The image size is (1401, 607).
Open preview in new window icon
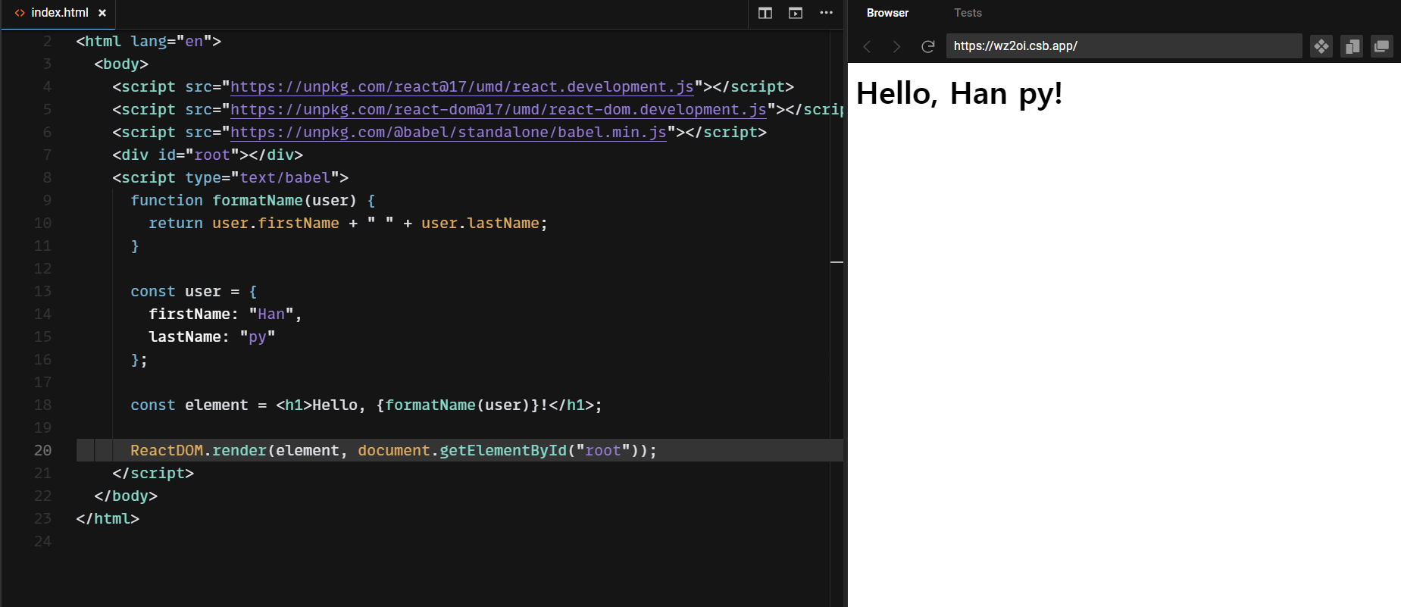1382,46
